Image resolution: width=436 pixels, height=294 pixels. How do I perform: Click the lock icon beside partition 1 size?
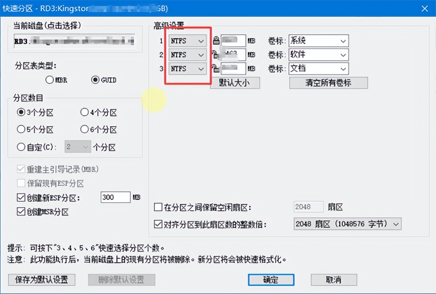click(x=216, y=40)
